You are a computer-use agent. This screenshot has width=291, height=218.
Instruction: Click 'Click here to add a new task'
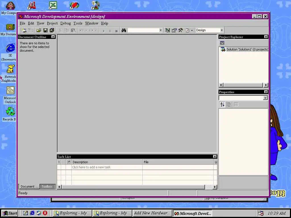pos(91,167)
